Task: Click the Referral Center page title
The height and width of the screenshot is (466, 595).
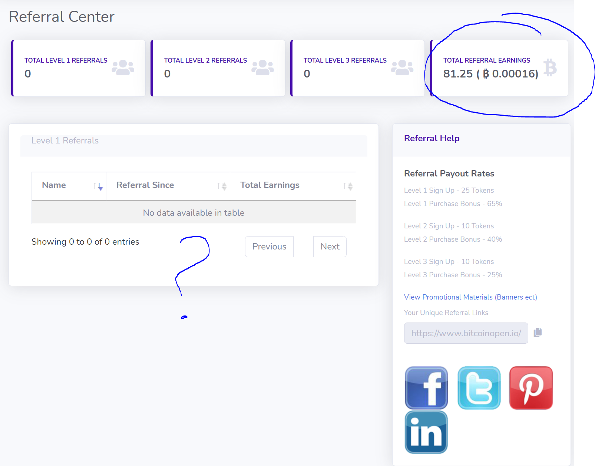Action: [62, 17]
